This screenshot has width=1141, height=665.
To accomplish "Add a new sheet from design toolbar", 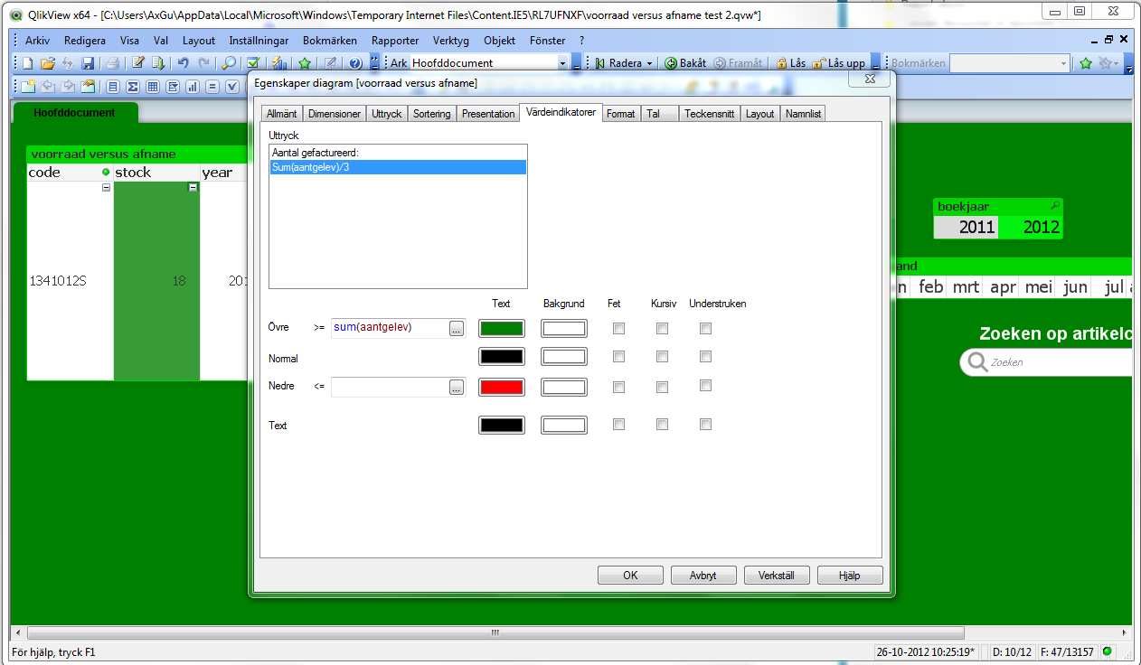I will pos(27,87).
